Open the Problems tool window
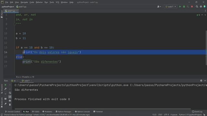207x116 pixels. pyautogui.click(x=47, y=111)
